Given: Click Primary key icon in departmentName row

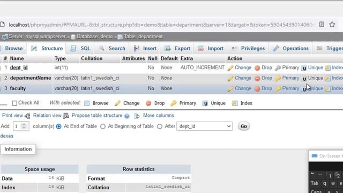Looking at the screenshot, I should 278,78.
